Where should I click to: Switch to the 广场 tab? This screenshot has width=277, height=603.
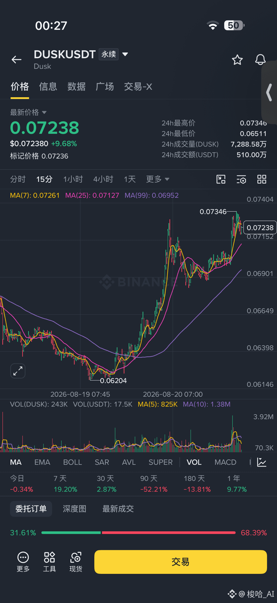(x=105, y=87)
